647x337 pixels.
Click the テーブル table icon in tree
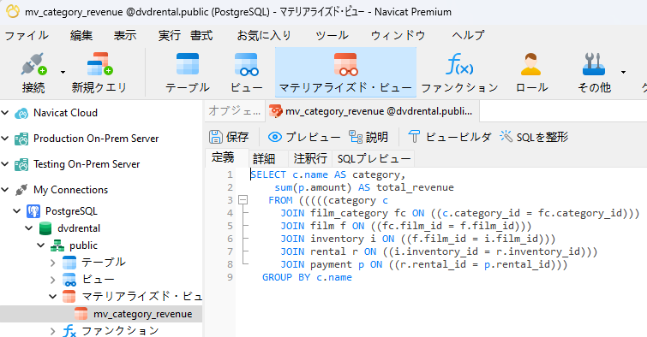[x=69, y=263]
